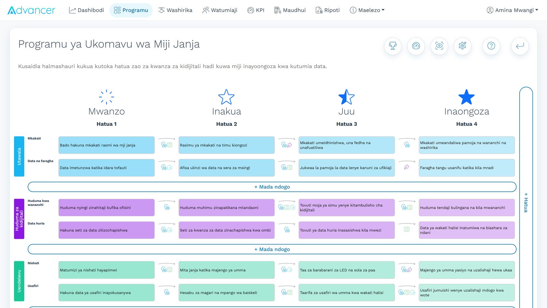Open card 'Hesabu za magari na mpango wa baiskeli'
The height and width of the screenshot is (308, 547).
pyautogui.click(x=226, y=293)
